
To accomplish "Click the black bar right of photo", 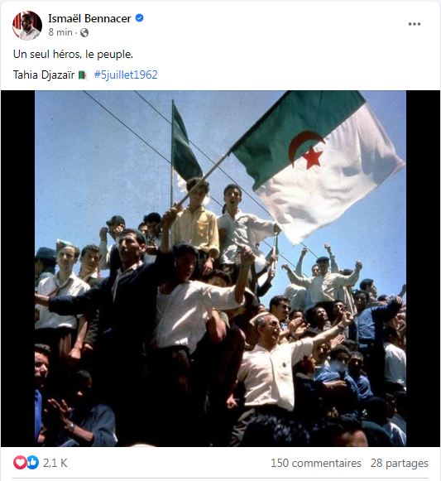I will pos(423,268).
